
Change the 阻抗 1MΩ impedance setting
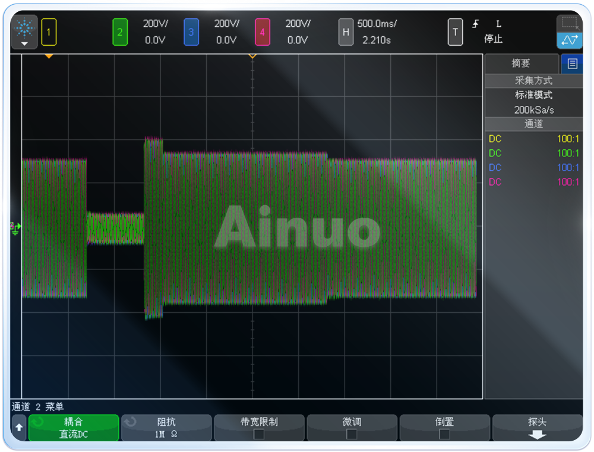[166, 428]
